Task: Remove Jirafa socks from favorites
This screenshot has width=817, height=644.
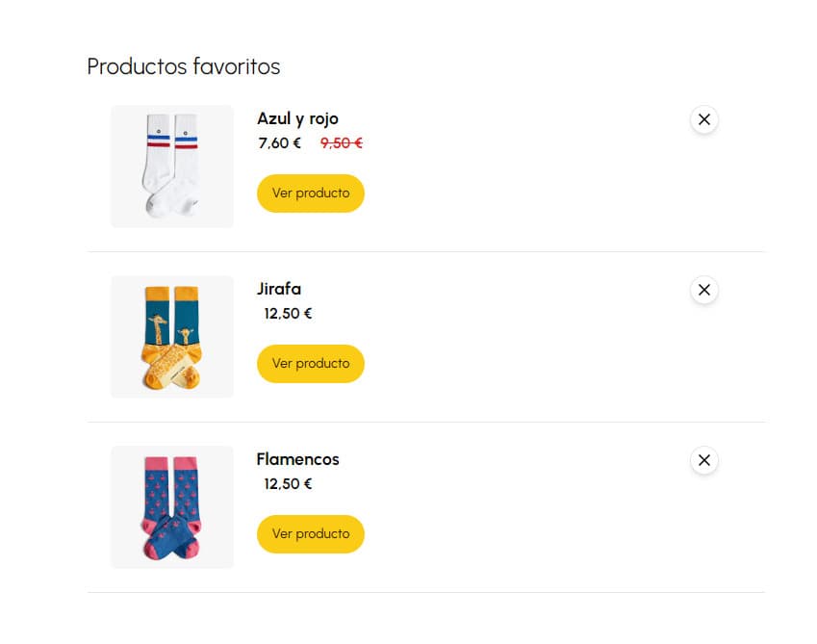Action: (x=703, y=290)
